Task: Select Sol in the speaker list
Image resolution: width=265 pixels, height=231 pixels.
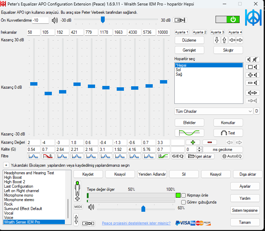Action: [x=209, y=70]
